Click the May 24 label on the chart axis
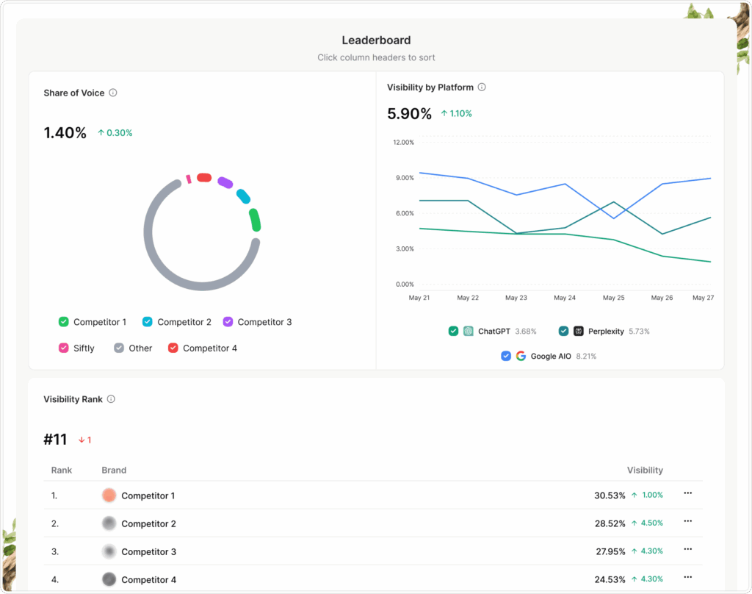Viewport: 752px width, 594px height. click(565, 298)
